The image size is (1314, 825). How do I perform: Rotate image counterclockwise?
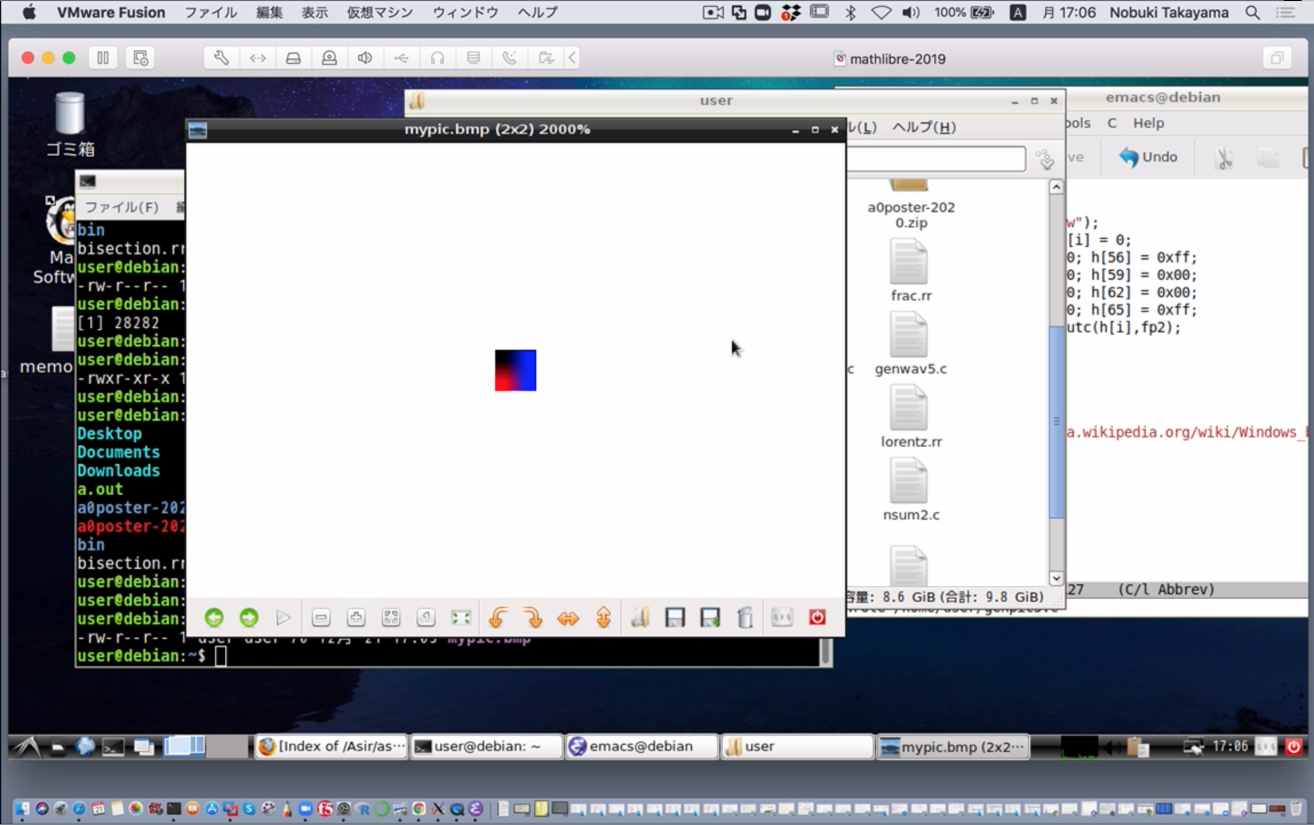tap(498, 618)
